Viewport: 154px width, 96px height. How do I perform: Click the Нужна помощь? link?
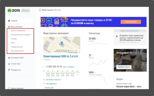click(17, 88)
